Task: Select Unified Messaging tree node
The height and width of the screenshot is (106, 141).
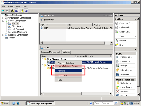Action: (19, 32)
